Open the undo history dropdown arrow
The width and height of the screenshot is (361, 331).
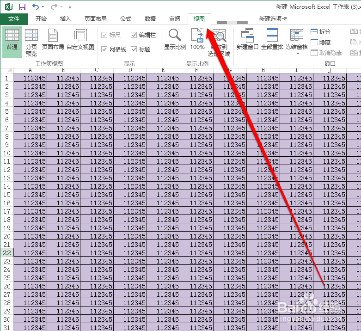tap(43, 7)
